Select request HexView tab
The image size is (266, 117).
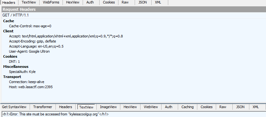(x=72, y=2)
